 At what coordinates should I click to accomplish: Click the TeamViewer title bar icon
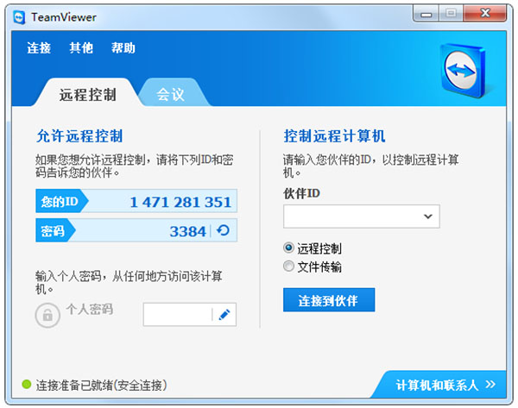pos(19,17)
